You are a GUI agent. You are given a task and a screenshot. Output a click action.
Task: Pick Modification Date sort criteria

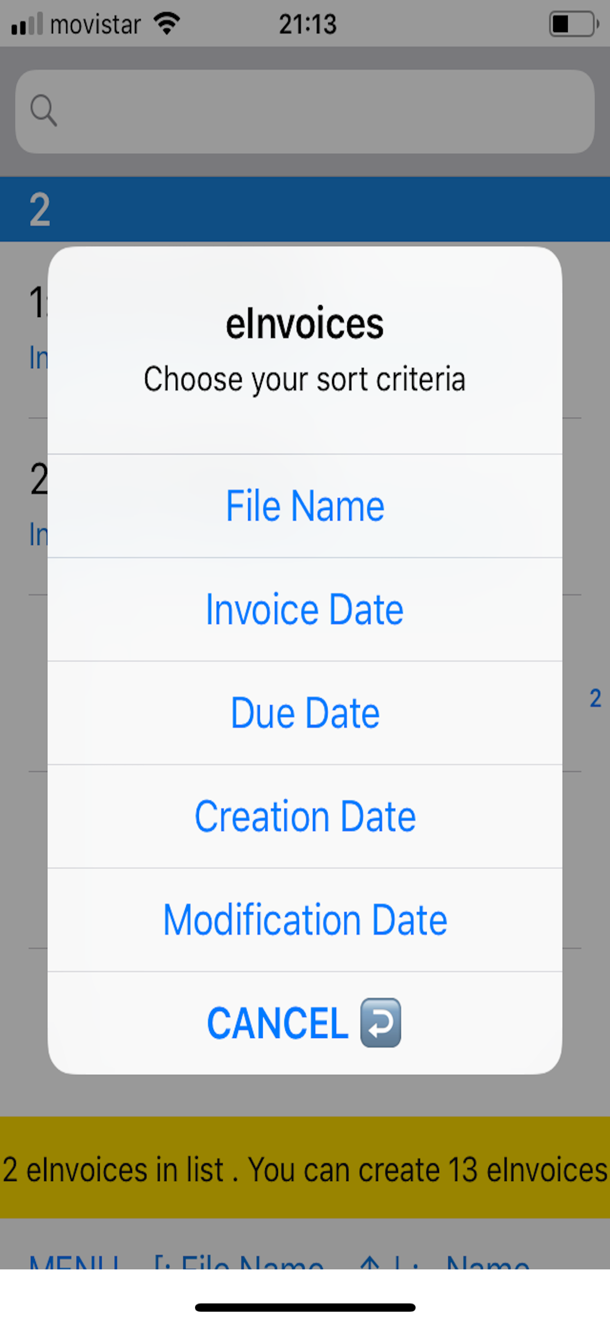305,920
